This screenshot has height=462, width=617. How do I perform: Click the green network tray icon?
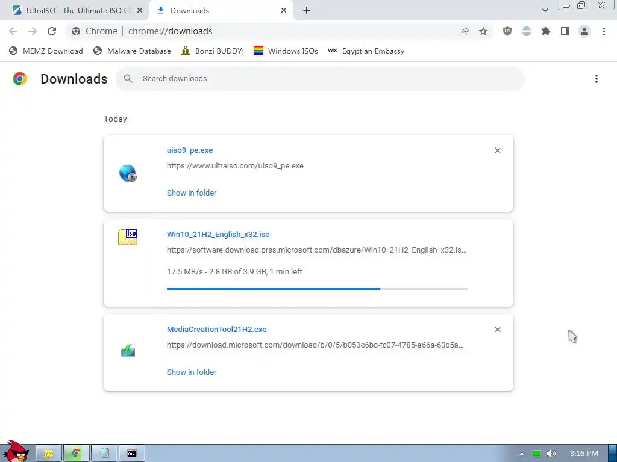pyautogui.click(x=537, y=454)
